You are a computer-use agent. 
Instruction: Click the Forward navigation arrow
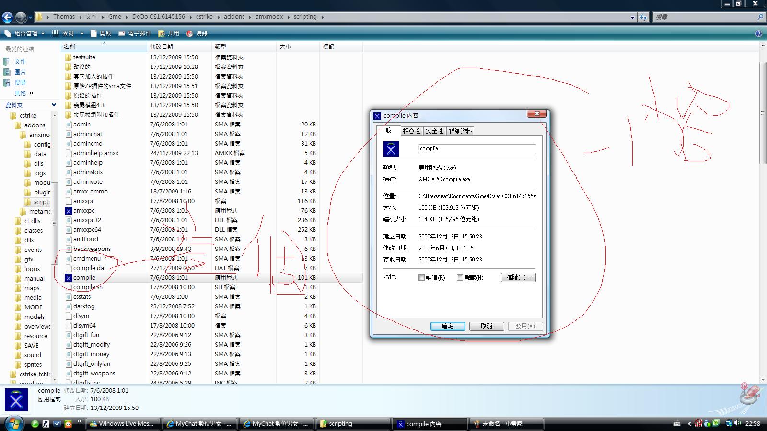[x=21, y=18]
